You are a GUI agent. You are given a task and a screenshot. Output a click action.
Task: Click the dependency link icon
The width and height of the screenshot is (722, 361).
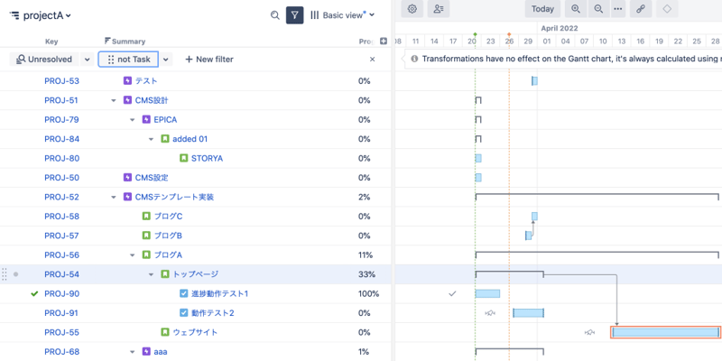click(641, 9)
